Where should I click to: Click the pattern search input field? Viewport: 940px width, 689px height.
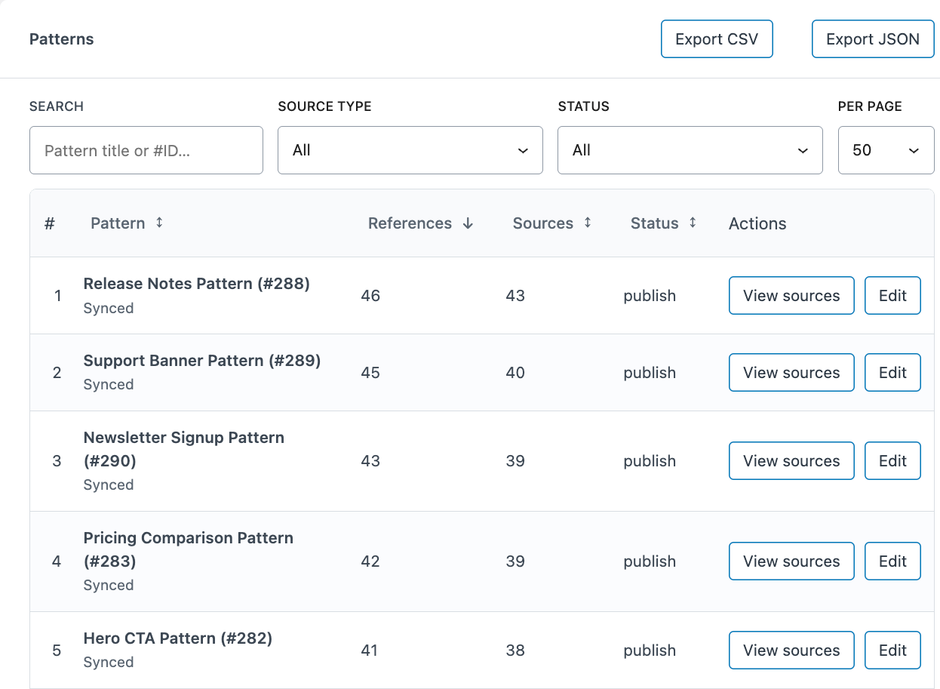click(146, 149)
